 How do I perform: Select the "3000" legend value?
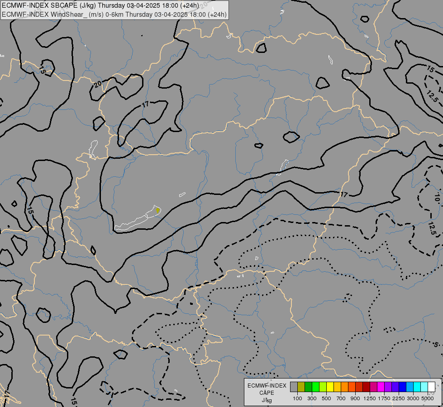tap(413, 398)
